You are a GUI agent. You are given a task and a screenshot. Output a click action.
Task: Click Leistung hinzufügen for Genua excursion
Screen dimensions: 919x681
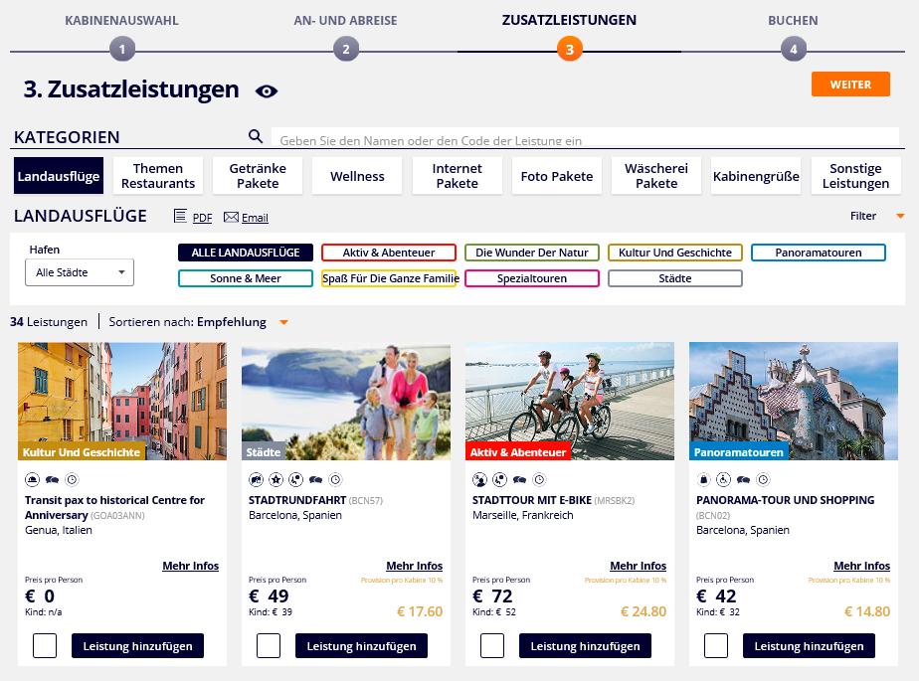coord(137,646)
